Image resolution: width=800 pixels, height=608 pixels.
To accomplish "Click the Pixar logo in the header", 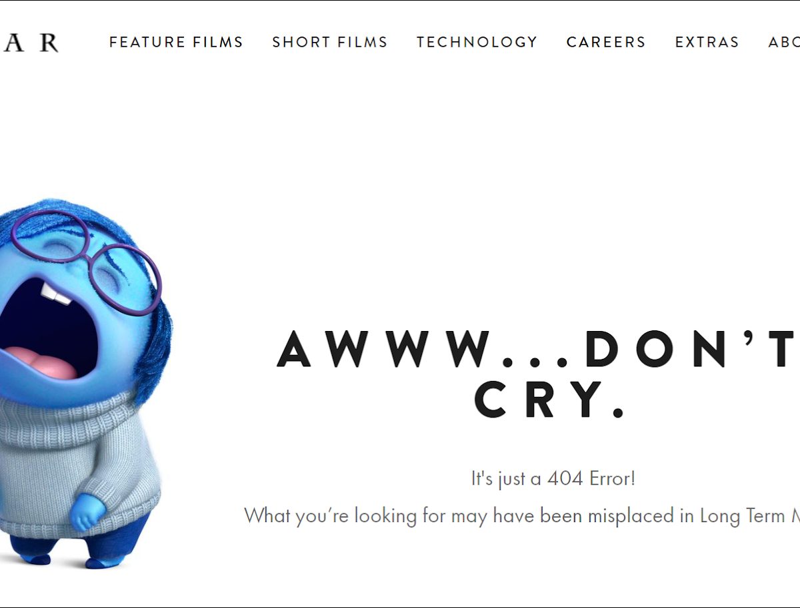I will (x=29, y=43).
